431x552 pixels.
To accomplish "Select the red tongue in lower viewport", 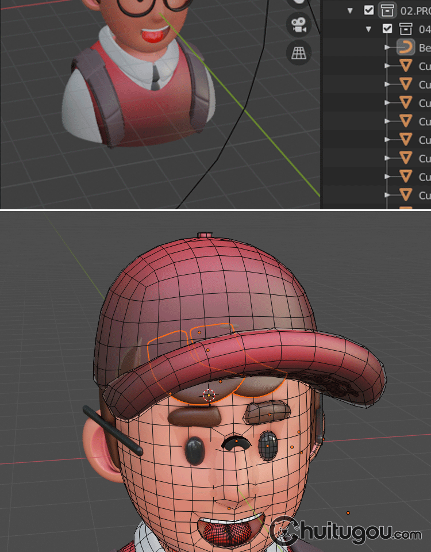I will 229,534.
